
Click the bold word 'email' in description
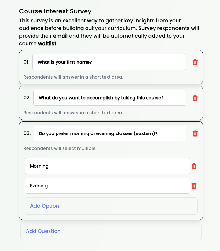pyautogui.click(x=60, y=36)
